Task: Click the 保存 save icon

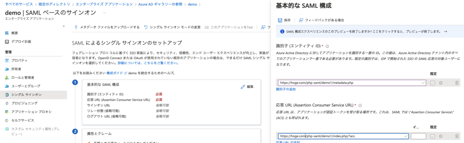Action: 280,20
